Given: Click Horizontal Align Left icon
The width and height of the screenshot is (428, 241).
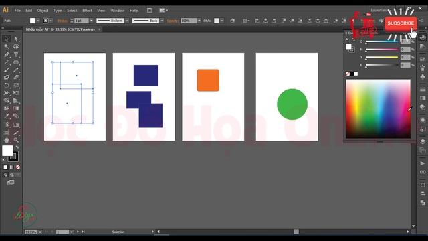Looking at the screenshot, I should click(257, 21).
